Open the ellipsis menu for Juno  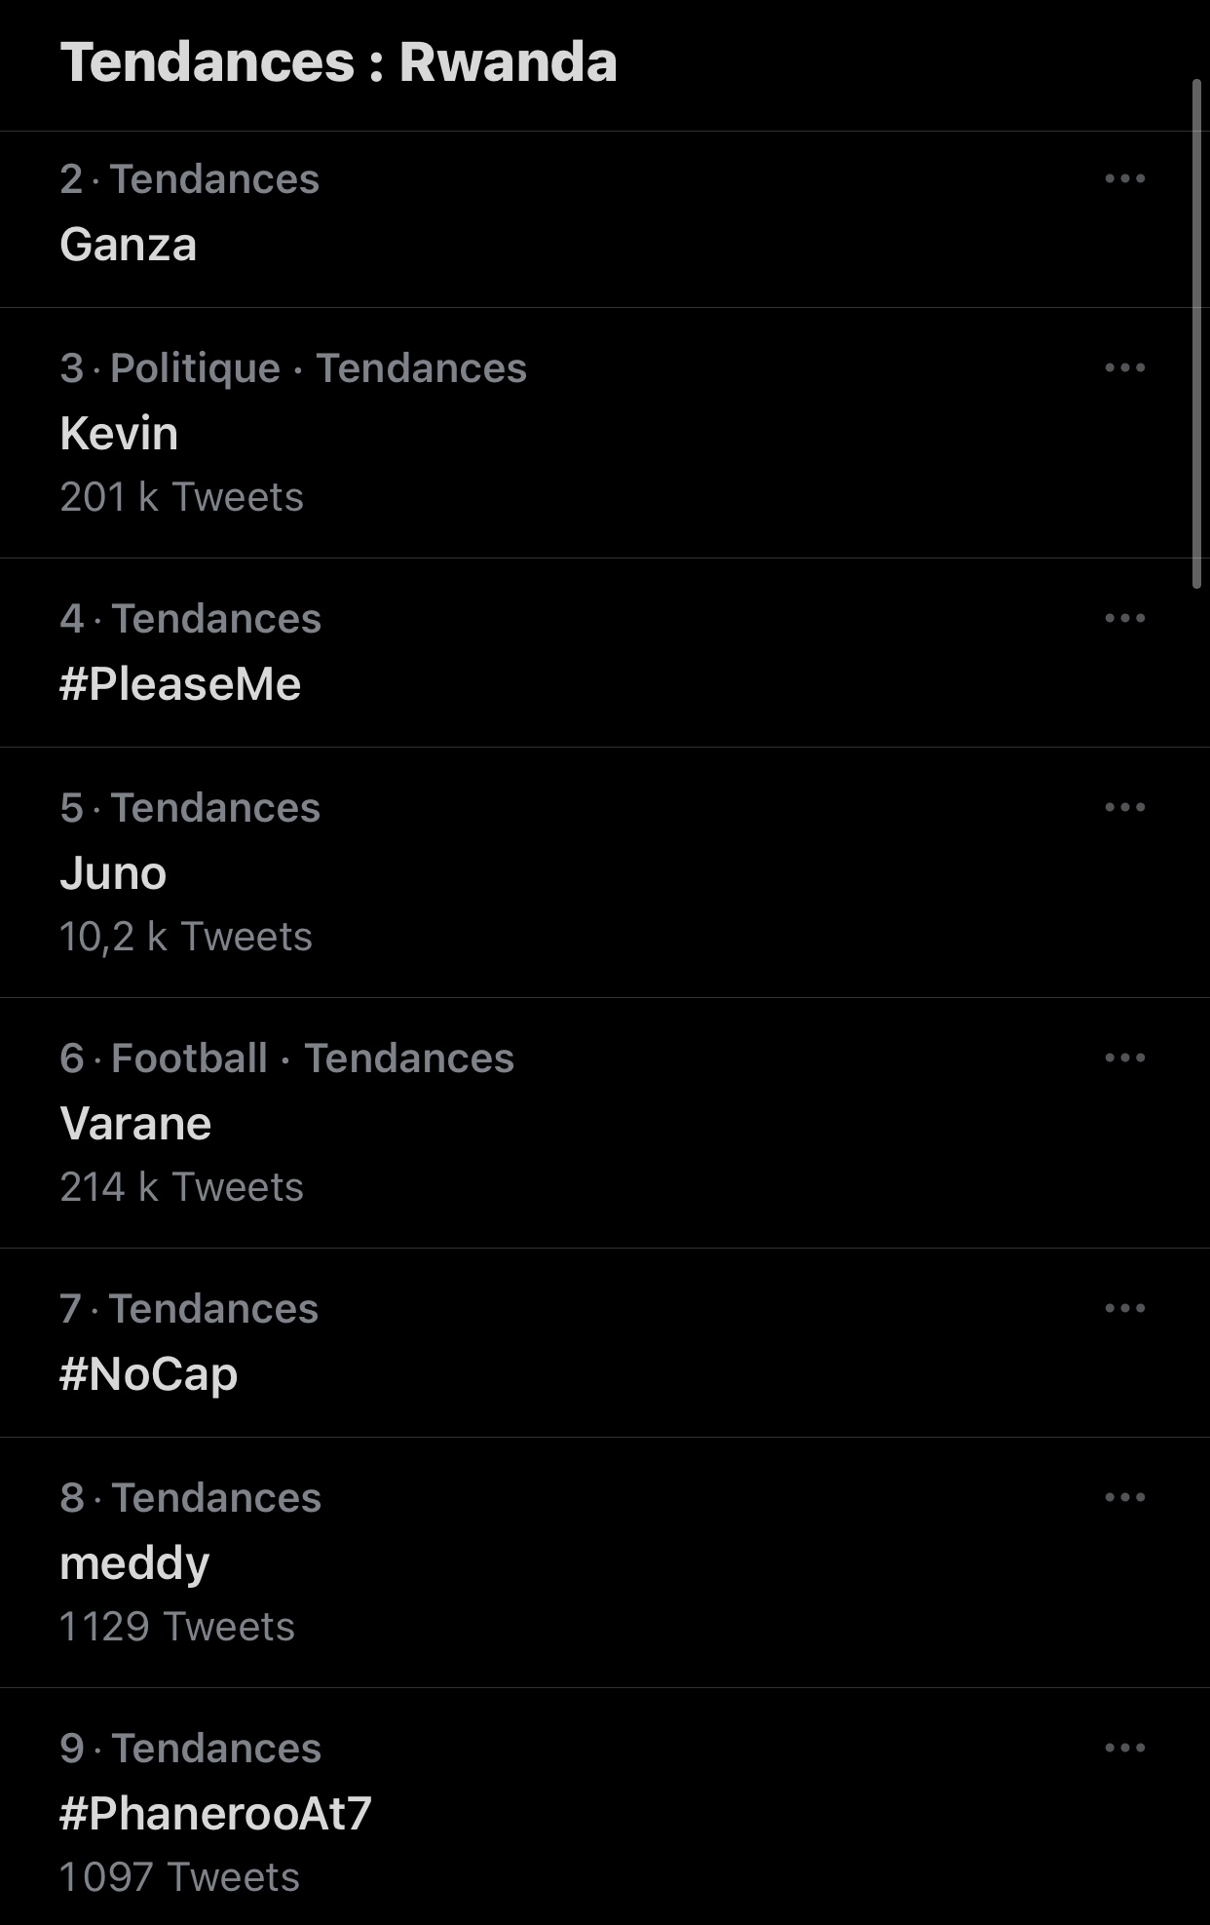[x=1124, y=808]
